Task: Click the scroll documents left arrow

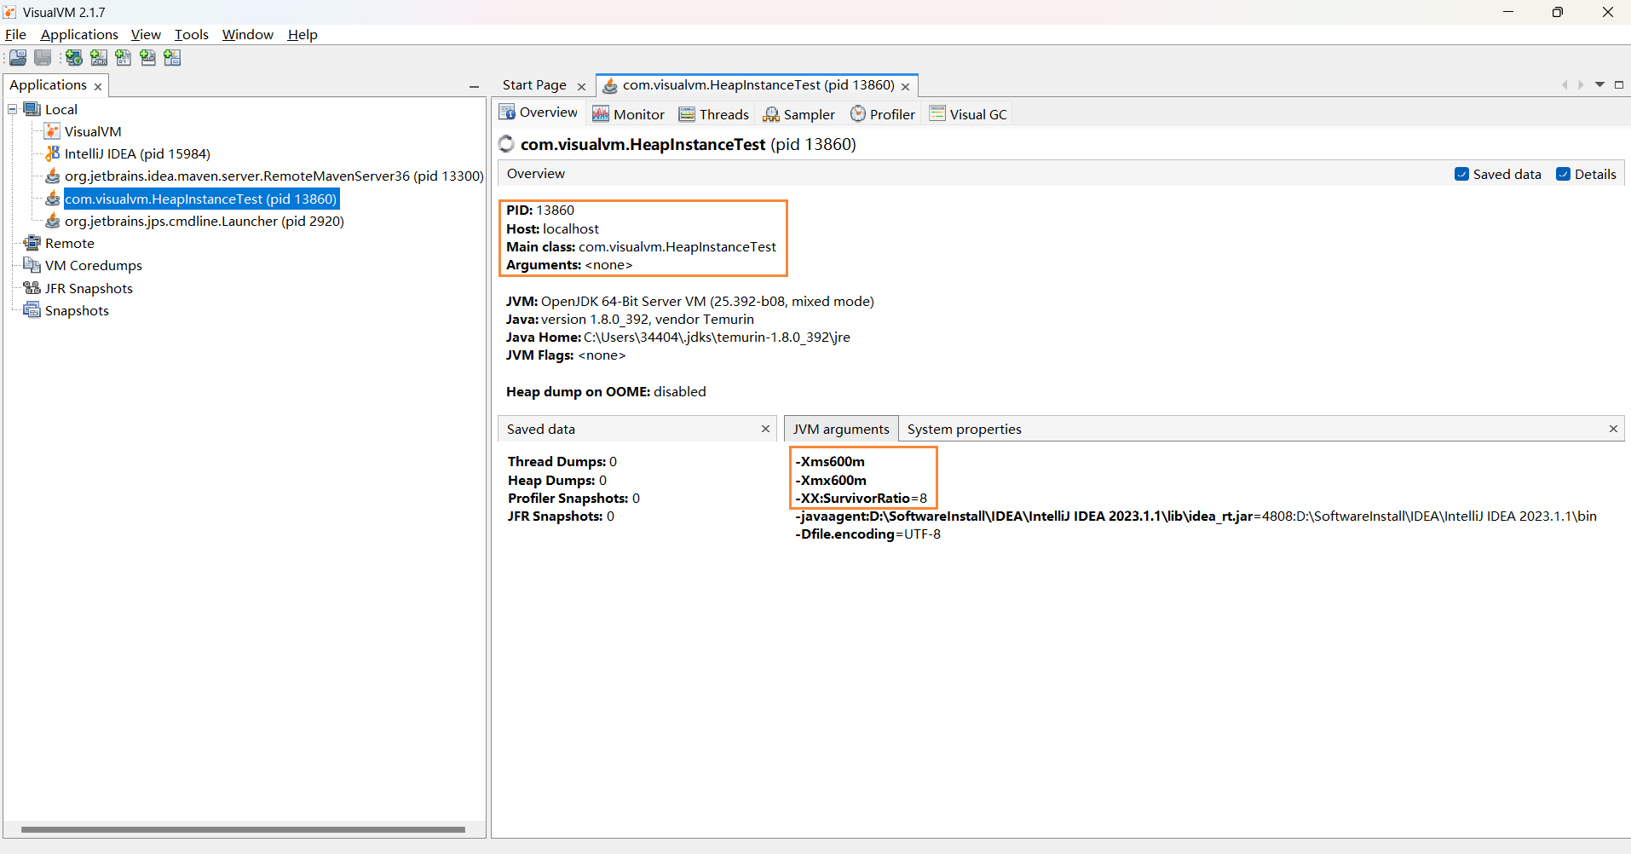Action: pyautogui.click(x=1565, y=84)
